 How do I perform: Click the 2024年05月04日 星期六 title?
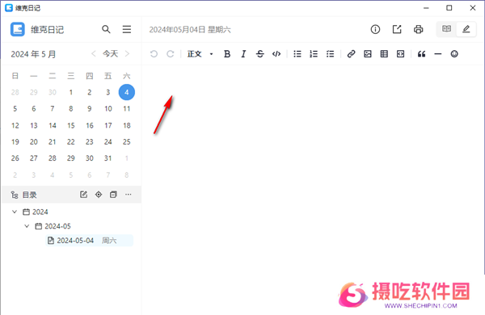click(x=190, y=30)
